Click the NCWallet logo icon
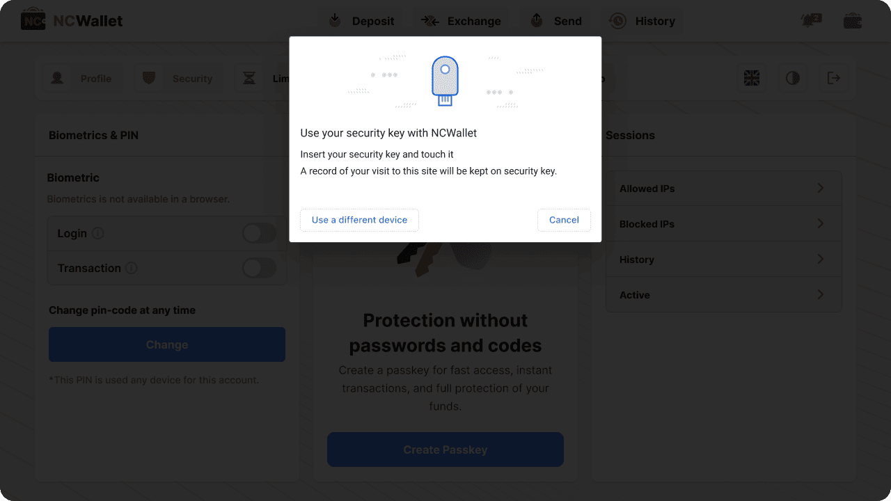Screen dimensions: 891x501 click(x=33, y=21)
